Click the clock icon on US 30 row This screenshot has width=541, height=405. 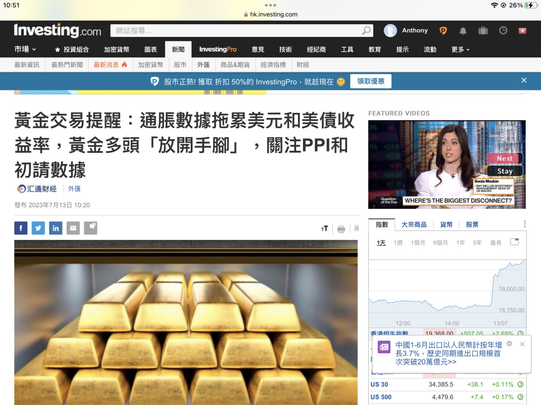[x=520, y=384]
